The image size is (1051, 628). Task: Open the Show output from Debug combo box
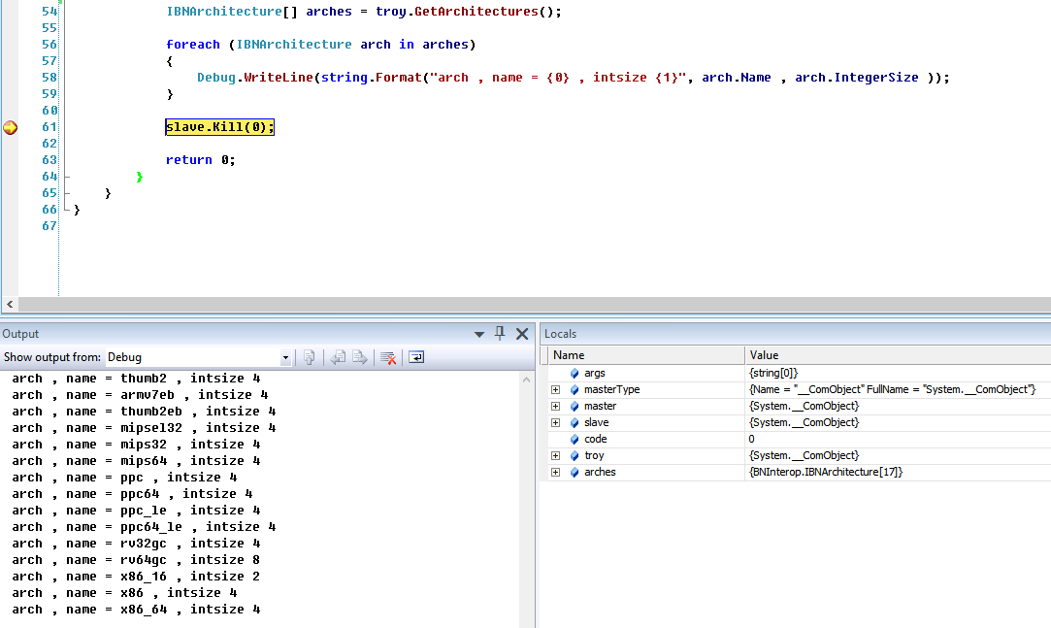tap(198, 357)
